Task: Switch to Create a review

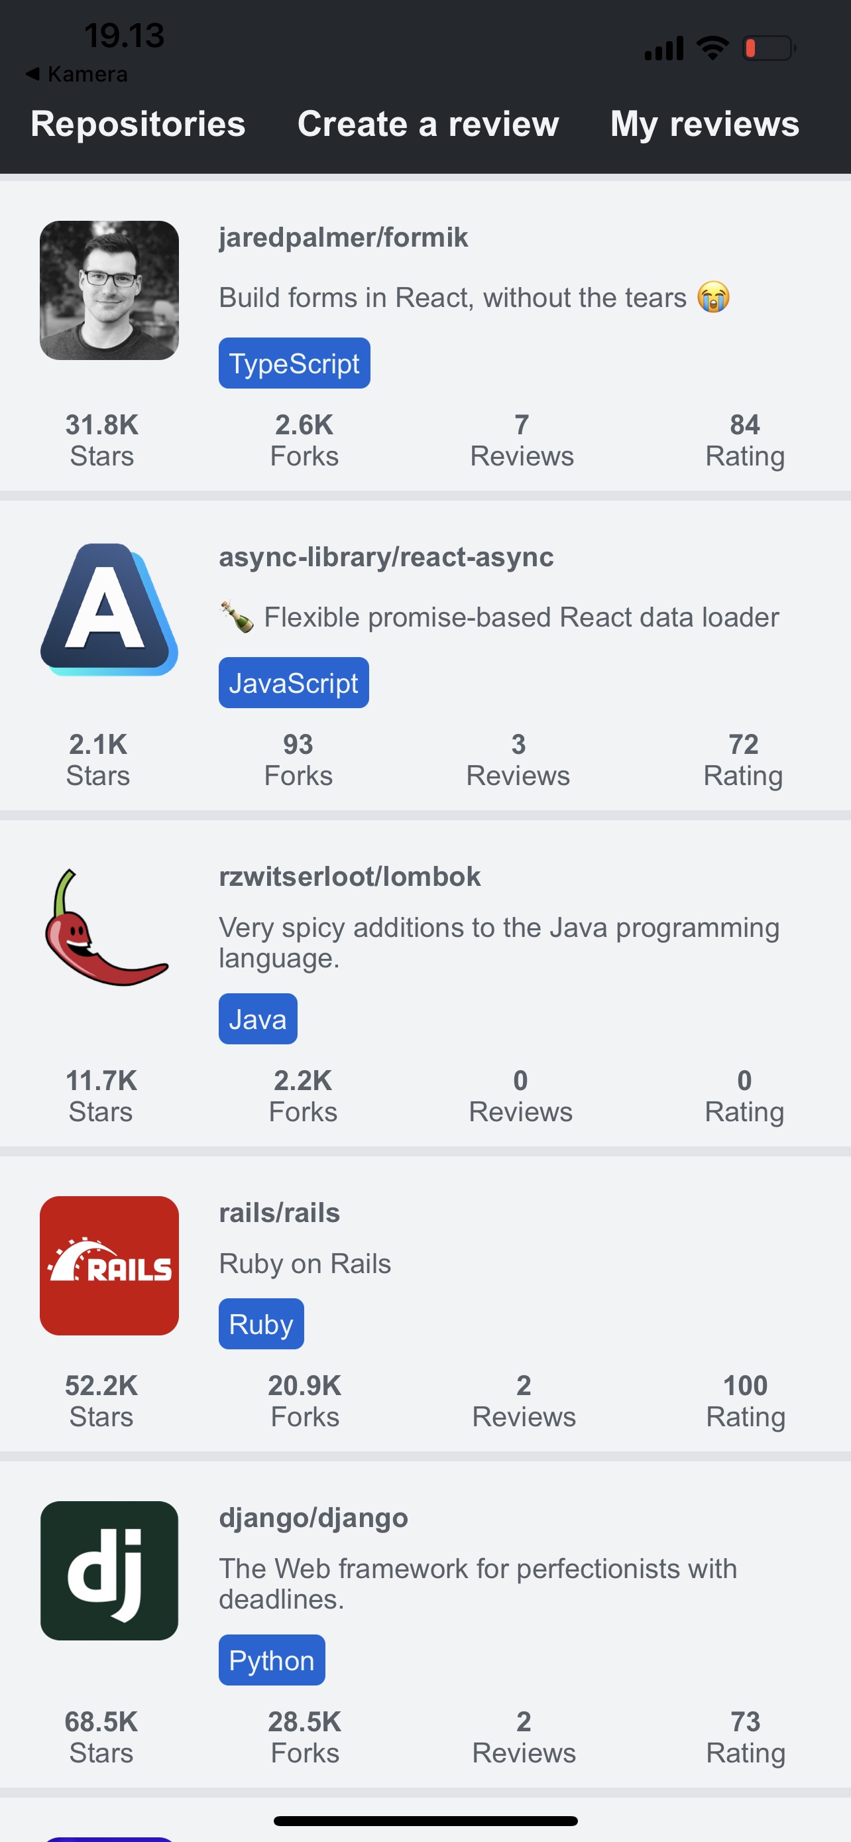Action: pyautogui.click(x=427, y=125)
